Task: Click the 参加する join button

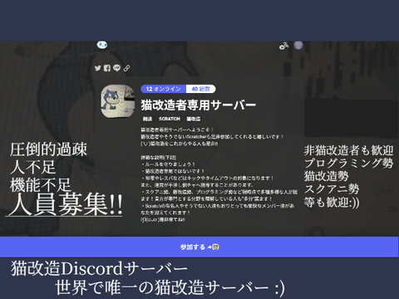Action: click(199, 247)
